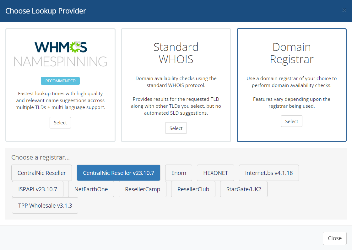Screen dimensions: 352x250
Task: Select the Standard WHOIS provider
Action: point(176,128)
